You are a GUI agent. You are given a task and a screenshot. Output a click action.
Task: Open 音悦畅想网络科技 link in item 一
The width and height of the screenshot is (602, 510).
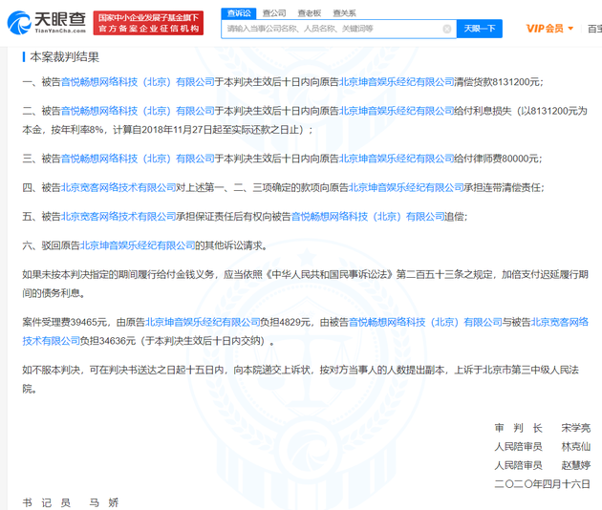tap(138, 82)
